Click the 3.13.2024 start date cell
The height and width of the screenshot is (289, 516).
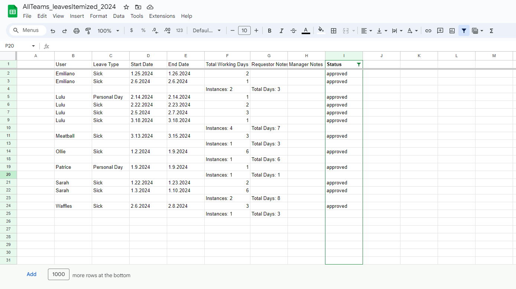tap(148, 136)
